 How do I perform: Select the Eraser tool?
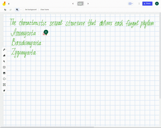click(x=4, y=56)
